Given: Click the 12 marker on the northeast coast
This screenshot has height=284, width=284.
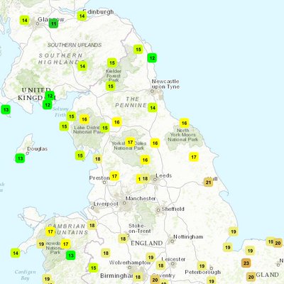Looking at the screenshot, I should pos(152,58).
